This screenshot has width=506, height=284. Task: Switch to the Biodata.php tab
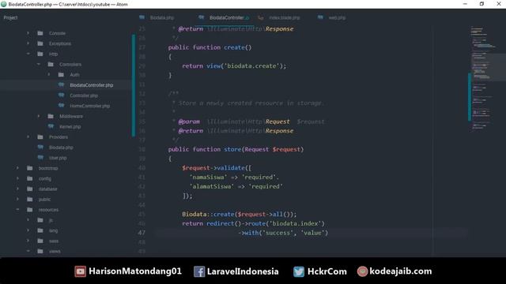coord(161,17)
